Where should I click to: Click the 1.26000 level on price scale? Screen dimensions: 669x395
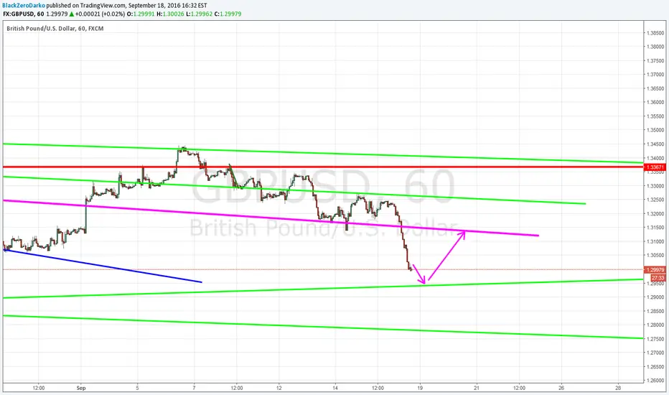click(x=655, y=381)
